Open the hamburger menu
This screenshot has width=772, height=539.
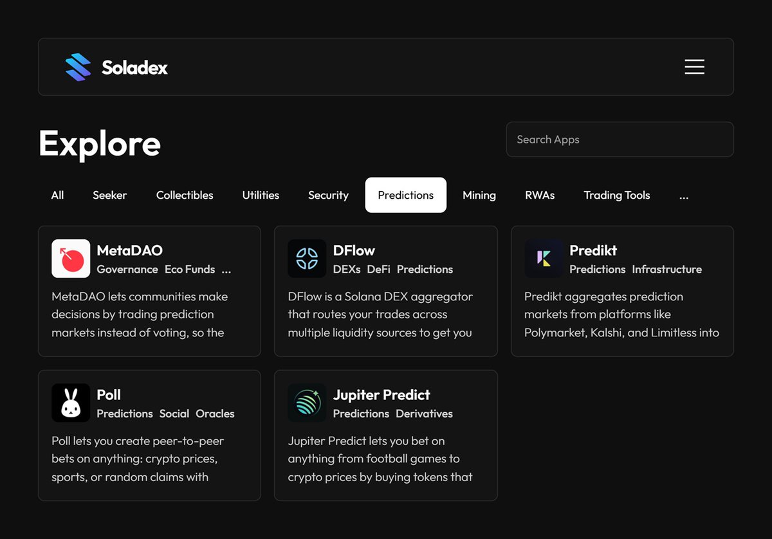click(x=694, y=67)
